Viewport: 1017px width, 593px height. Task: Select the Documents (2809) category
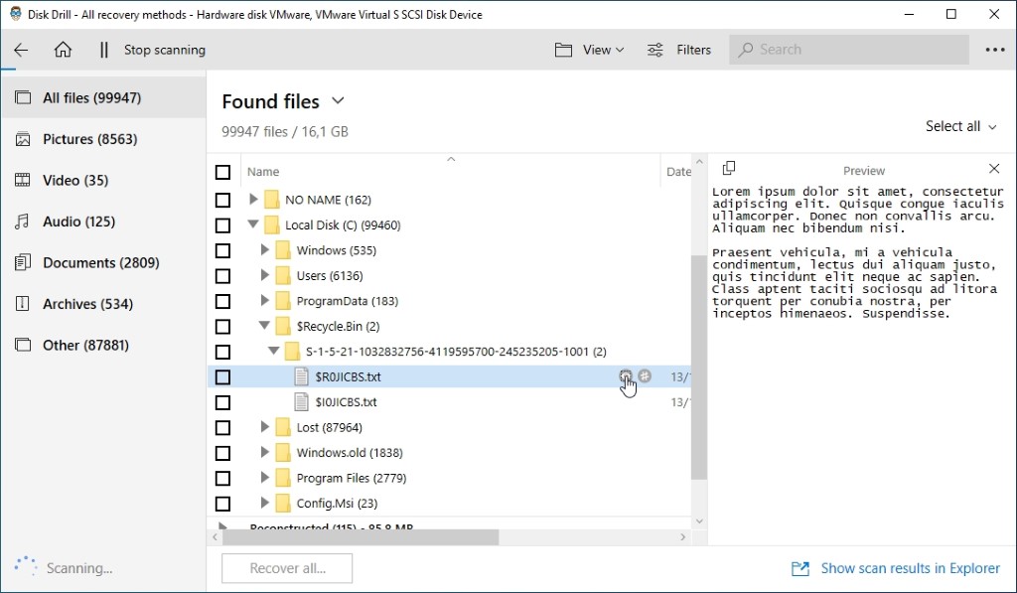pos(103,263)
